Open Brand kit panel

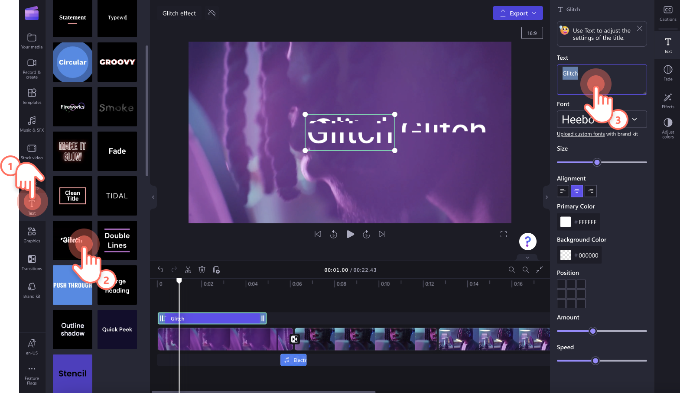click(32, 290)
